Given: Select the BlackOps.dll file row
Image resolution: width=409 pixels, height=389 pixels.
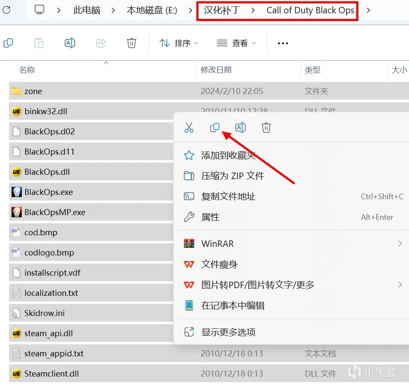Looking at the screenshot, I should 91,172.
